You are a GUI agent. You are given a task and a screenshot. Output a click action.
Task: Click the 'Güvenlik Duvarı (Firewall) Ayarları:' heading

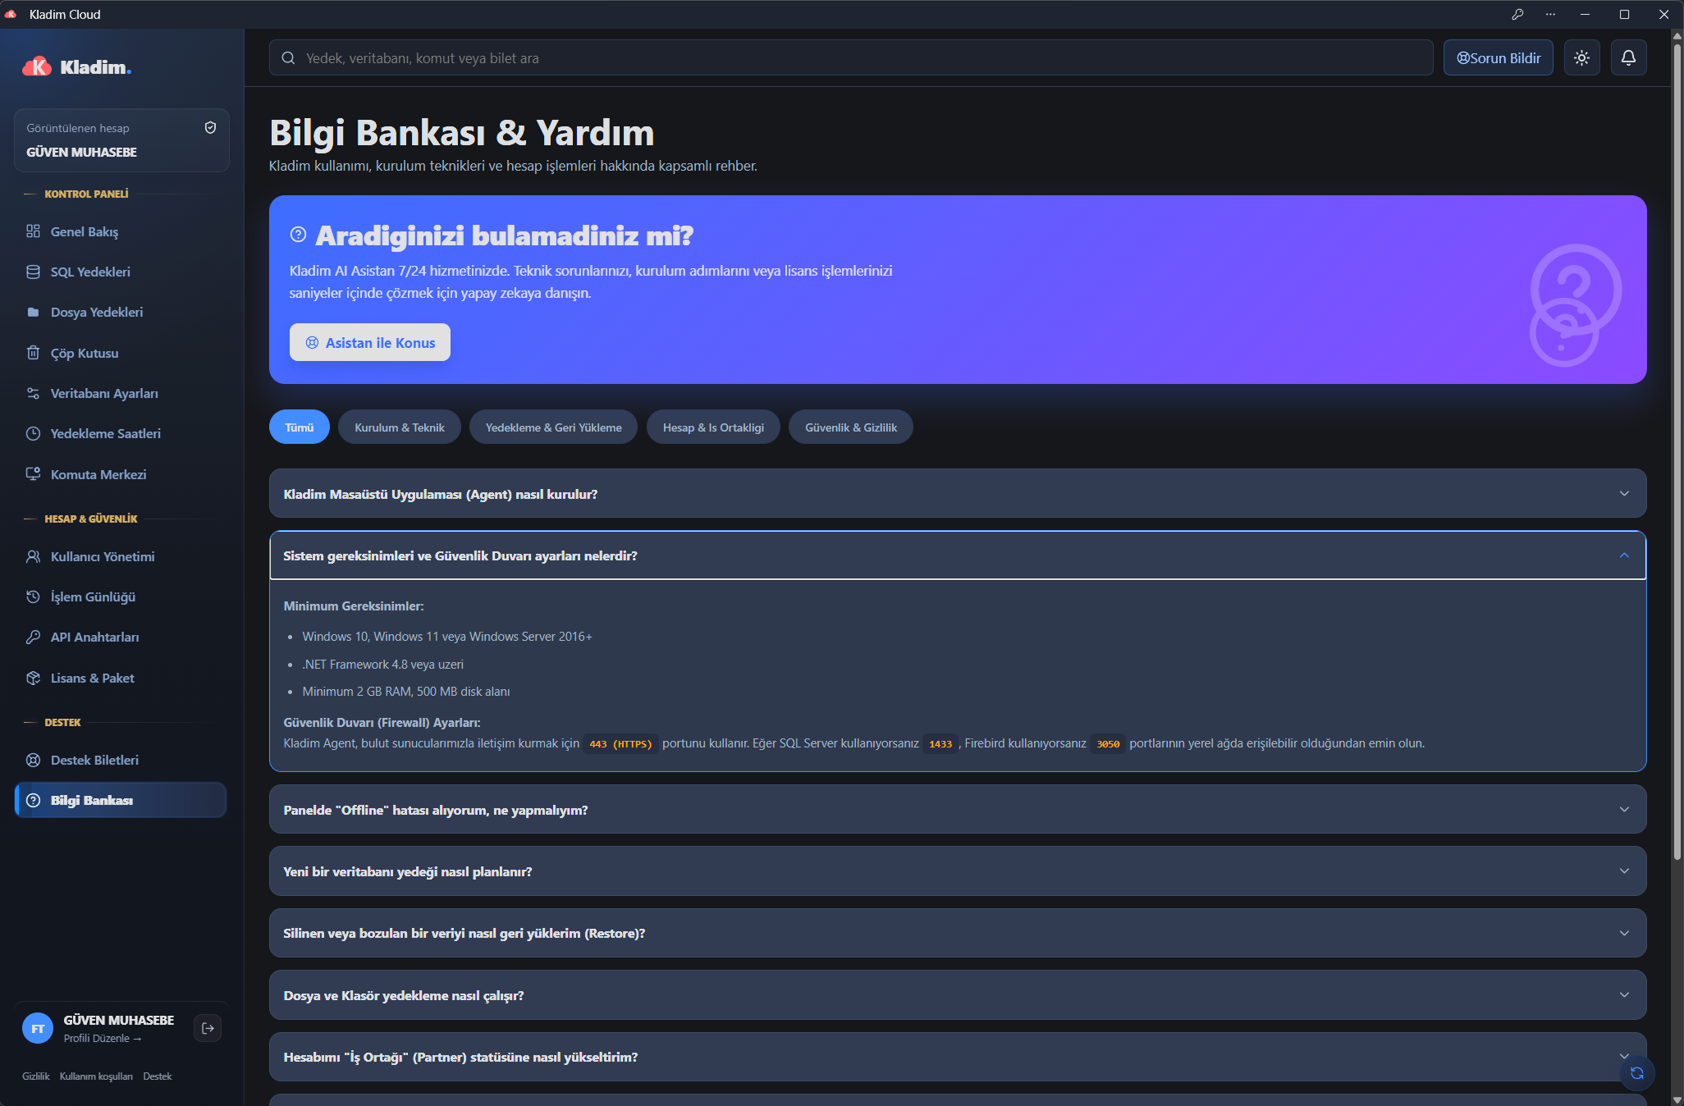tap(382, 722)
